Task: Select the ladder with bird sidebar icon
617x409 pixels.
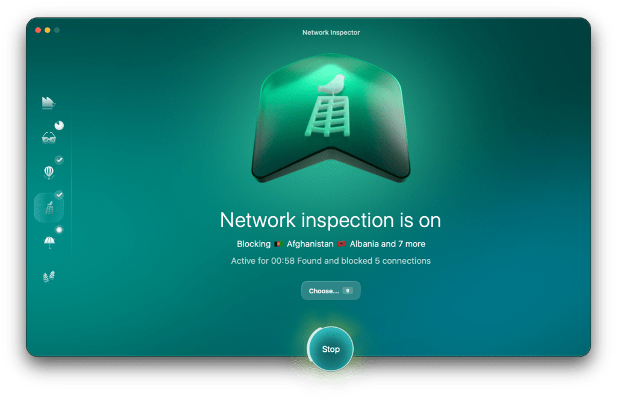Action: 49,208
